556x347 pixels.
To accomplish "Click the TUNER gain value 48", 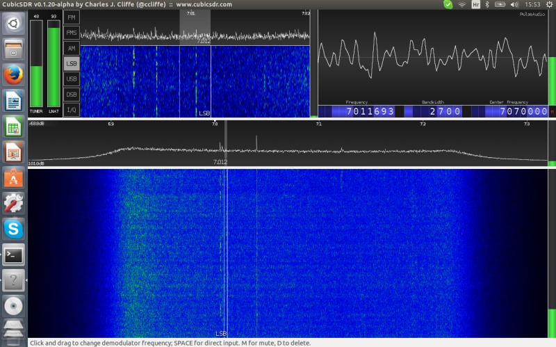I will coord(36,16).
